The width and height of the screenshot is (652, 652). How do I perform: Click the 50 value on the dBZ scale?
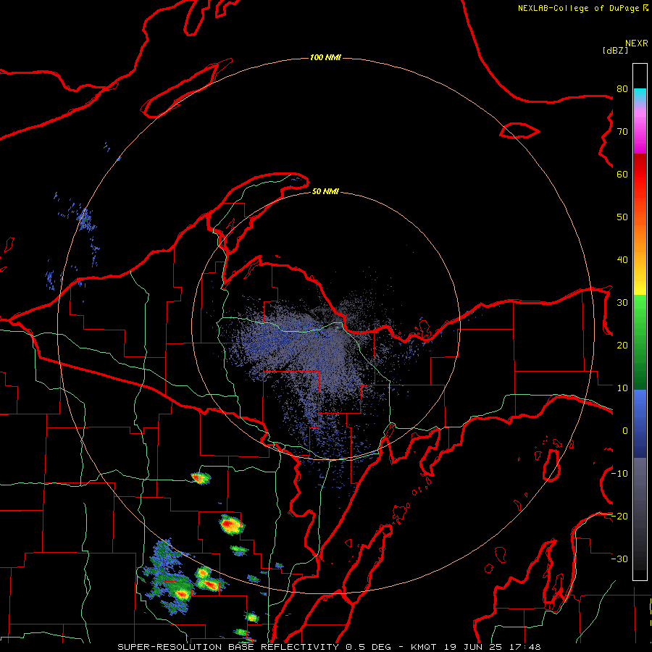click(622, 217)
